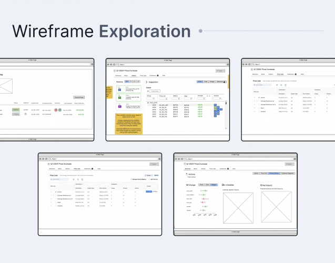Toggle checked checkbox on System price list row
The width and height of the screenshot is (335, 263).
(x=56, y=192)
